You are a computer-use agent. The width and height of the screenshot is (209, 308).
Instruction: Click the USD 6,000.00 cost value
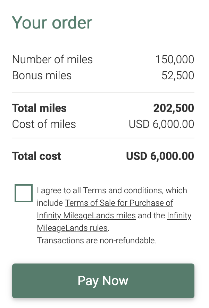pyautogui.click(x=161, y=124)
